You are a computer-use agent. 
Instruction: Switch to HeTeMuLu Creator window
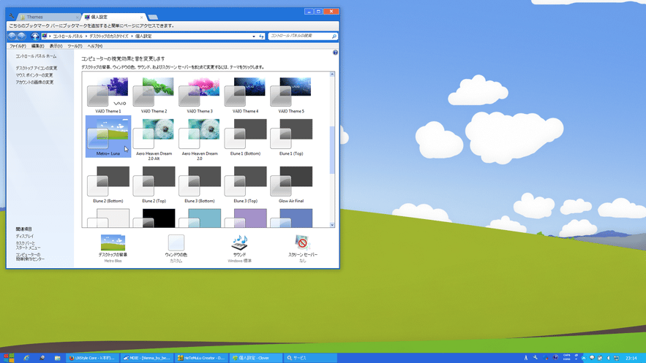[201, 358]
